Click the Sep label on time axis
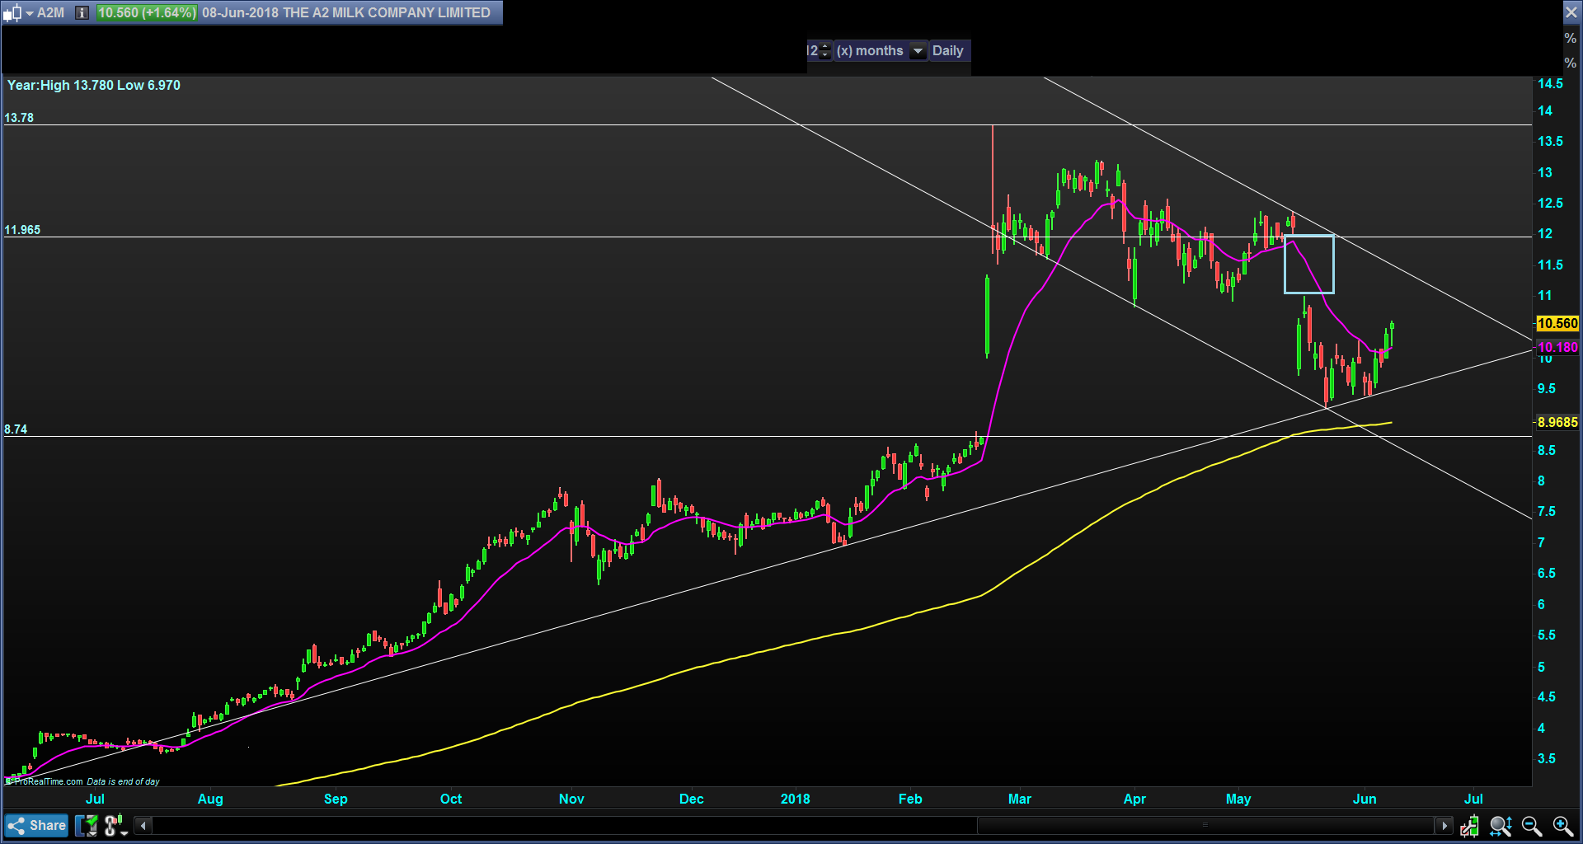The image size is (1583, 844). (x=336, y=799)
